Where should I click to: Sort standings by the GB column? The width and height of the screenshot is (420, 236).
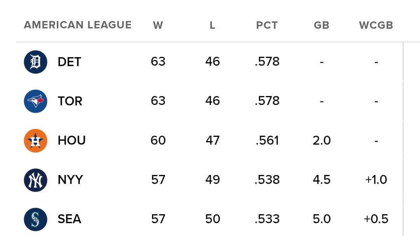[322, 25]
